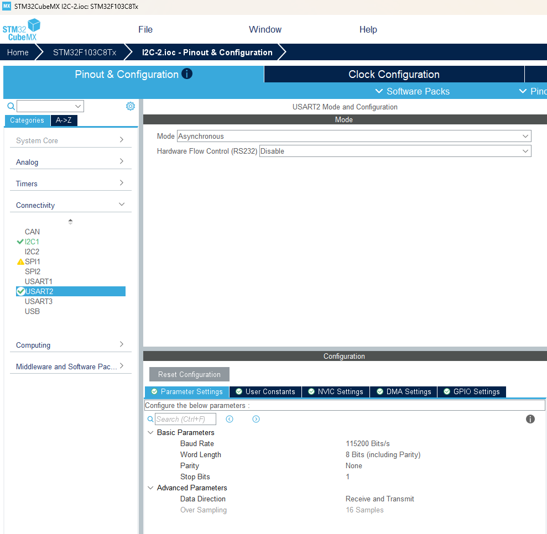Open the Parameter Settings tab
The image size is (547, 534).
tap(187, 392)
